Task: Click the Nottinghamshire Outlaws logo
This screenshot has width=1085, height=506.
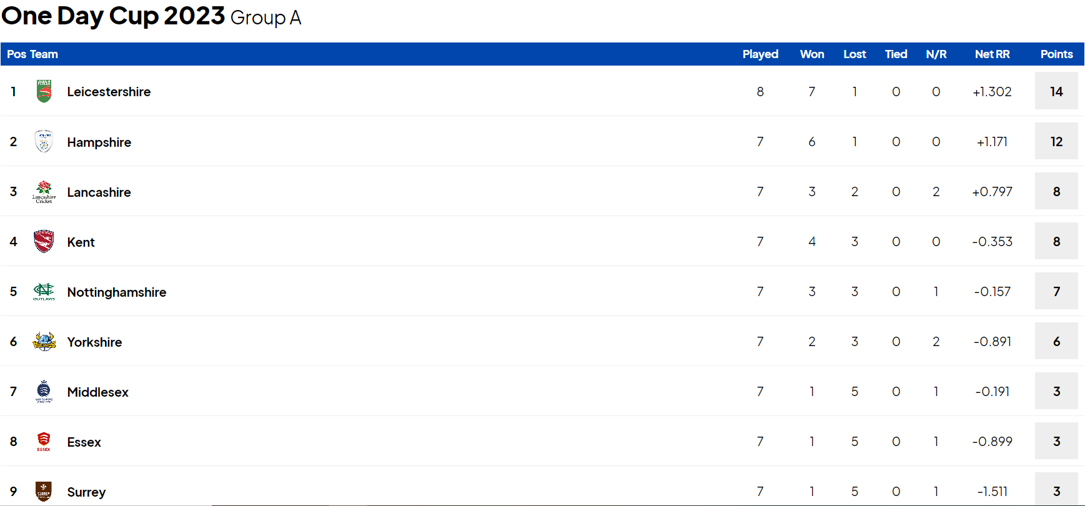Action: click(x=44, y=292)
